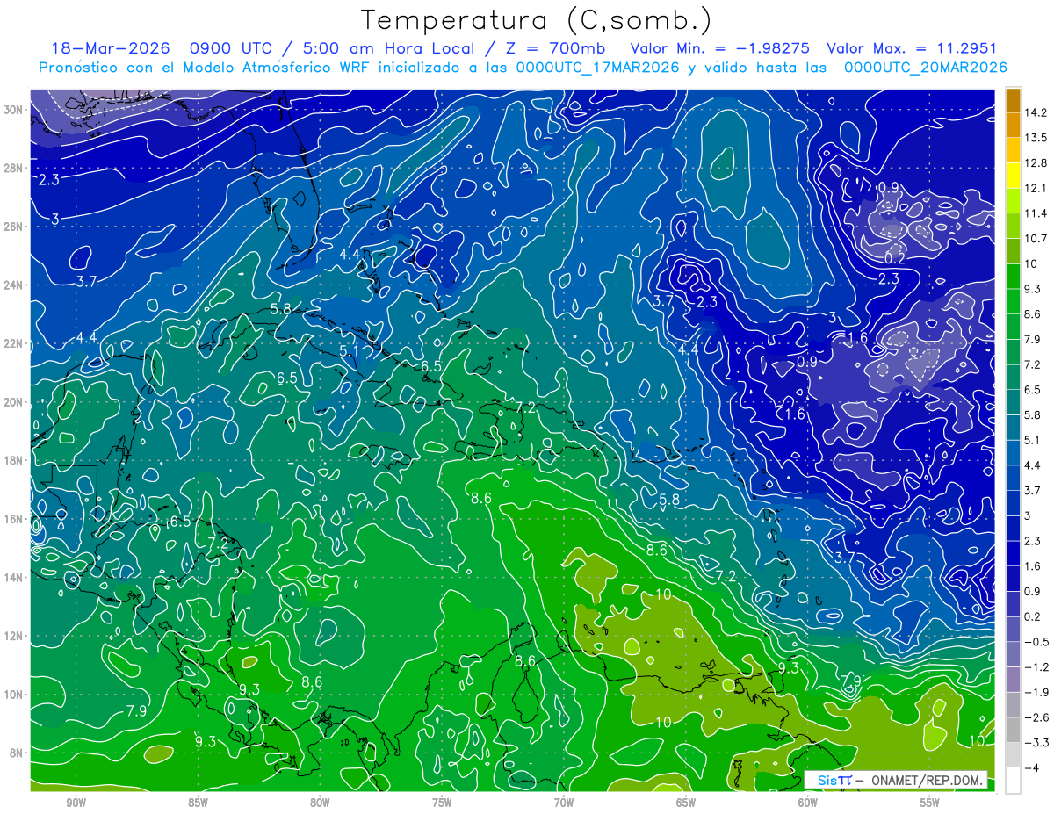
Task: Pick the indigo swatch between 0.2 and 0.9
Action: point(1012,604)
